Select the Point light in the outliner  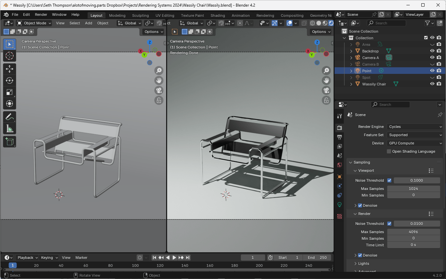pyautogui.click(x=367, y=71)
